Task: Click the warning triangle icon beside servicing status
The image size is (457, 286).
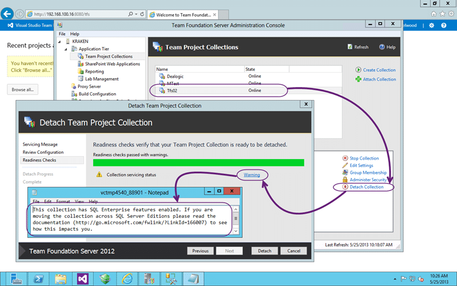Action: tap(99, 174)
